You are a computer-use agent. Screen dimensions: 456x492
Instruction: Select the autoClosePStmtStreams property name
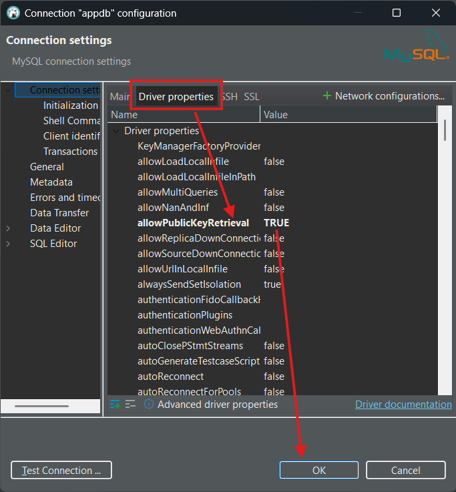point(190,346)
